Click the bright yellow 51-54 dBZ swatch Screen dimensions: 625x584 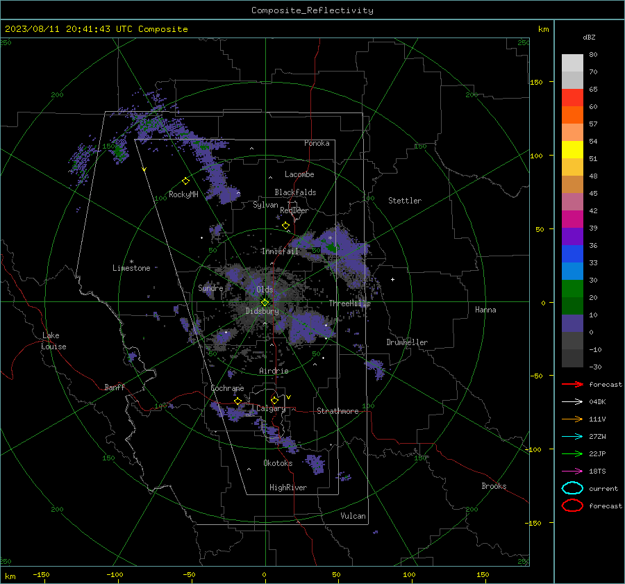pos(572,150)
